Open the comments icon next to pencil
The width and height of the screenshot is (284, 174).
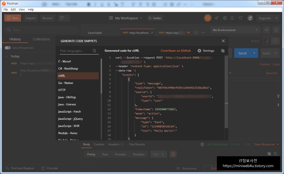click(x=275, y=41)
